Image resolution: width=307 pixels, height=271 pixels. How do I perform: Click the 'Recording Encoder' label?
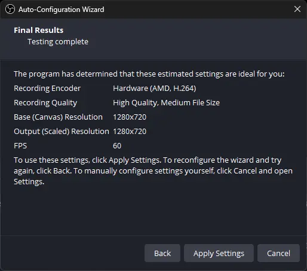(x=47, y=88)
